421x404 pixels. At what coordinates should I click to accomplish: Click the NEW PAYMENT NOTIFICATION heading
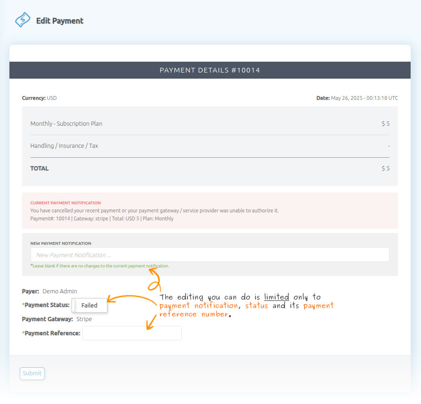61,243
